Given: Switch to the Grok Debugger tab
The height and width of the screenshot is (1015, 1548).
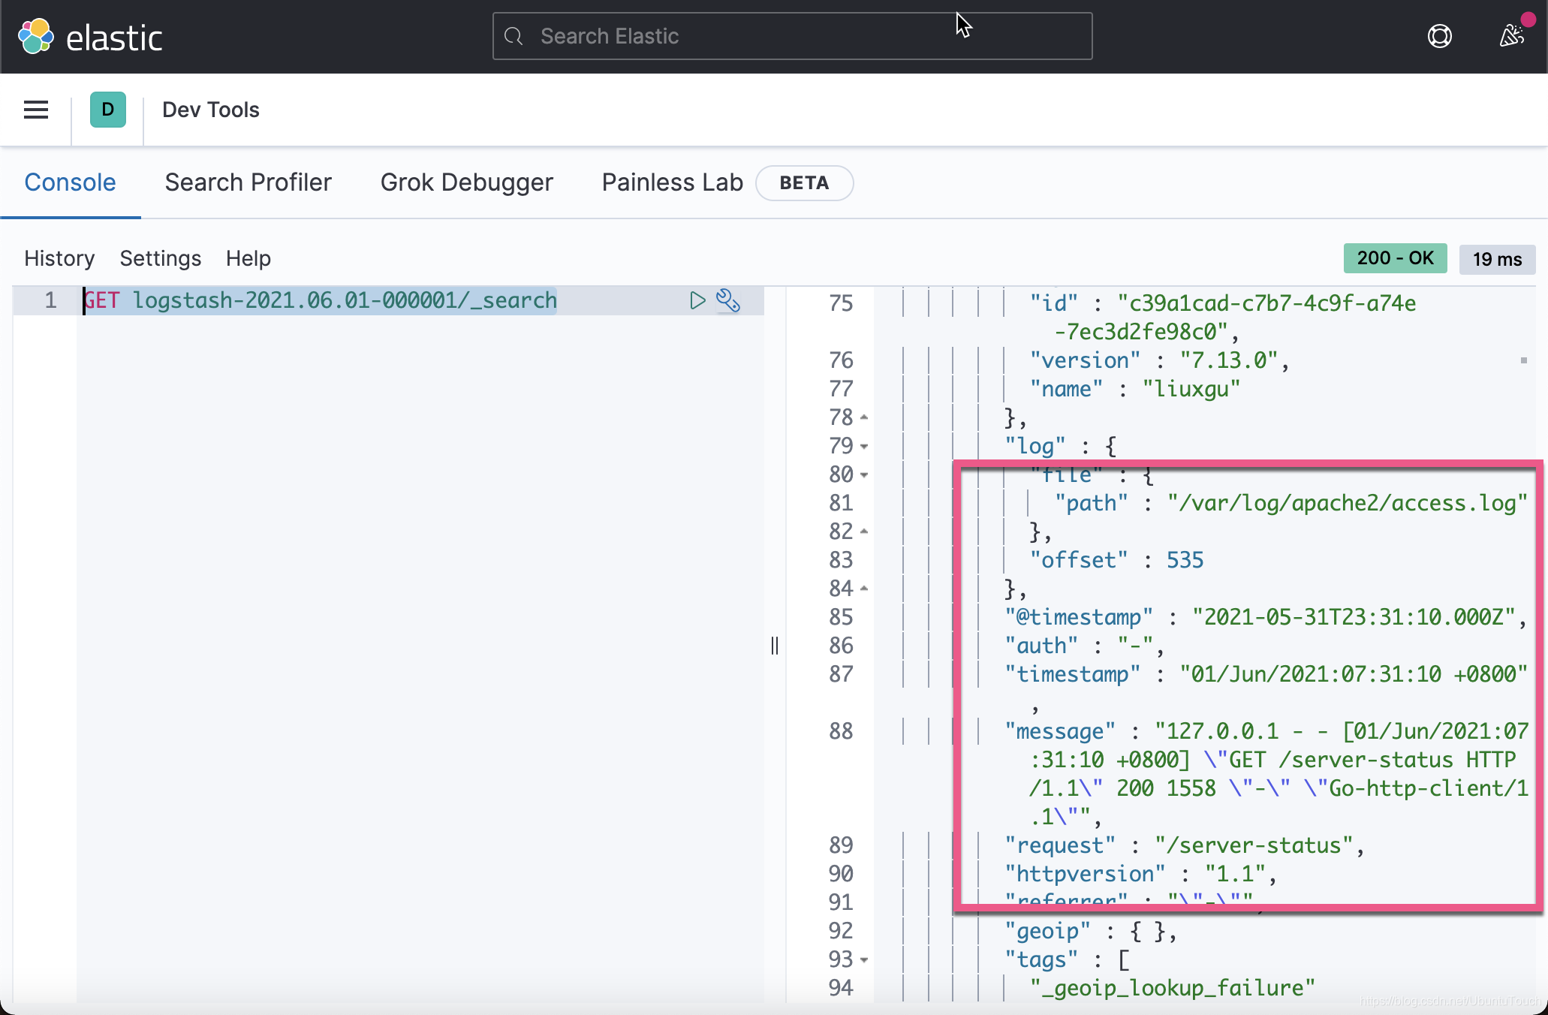Looking at the screenshot, I should click(467, 182).
